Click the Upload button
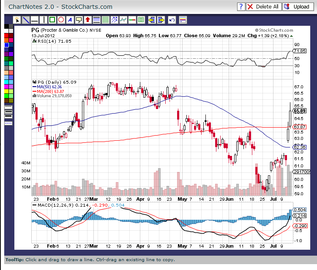 [x=298, y=7]
